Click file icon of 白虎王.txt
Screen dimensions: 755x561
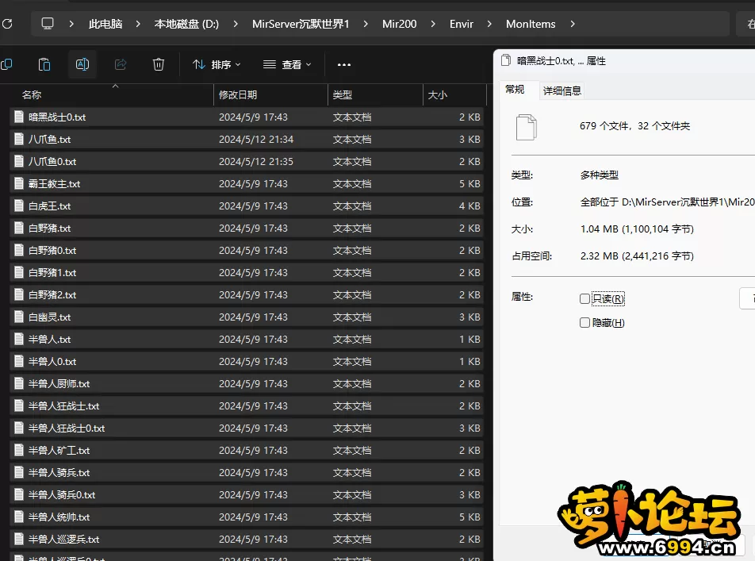pos(19,206)
